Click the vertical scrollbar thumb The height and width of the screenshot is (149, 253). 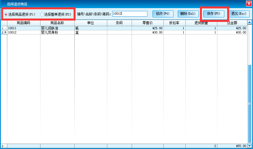(x=249, y=104)
